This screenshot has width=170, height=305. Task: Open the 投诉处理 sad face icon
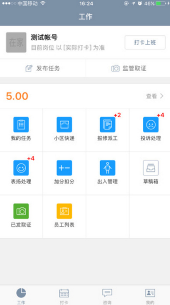tap(151, 125)
